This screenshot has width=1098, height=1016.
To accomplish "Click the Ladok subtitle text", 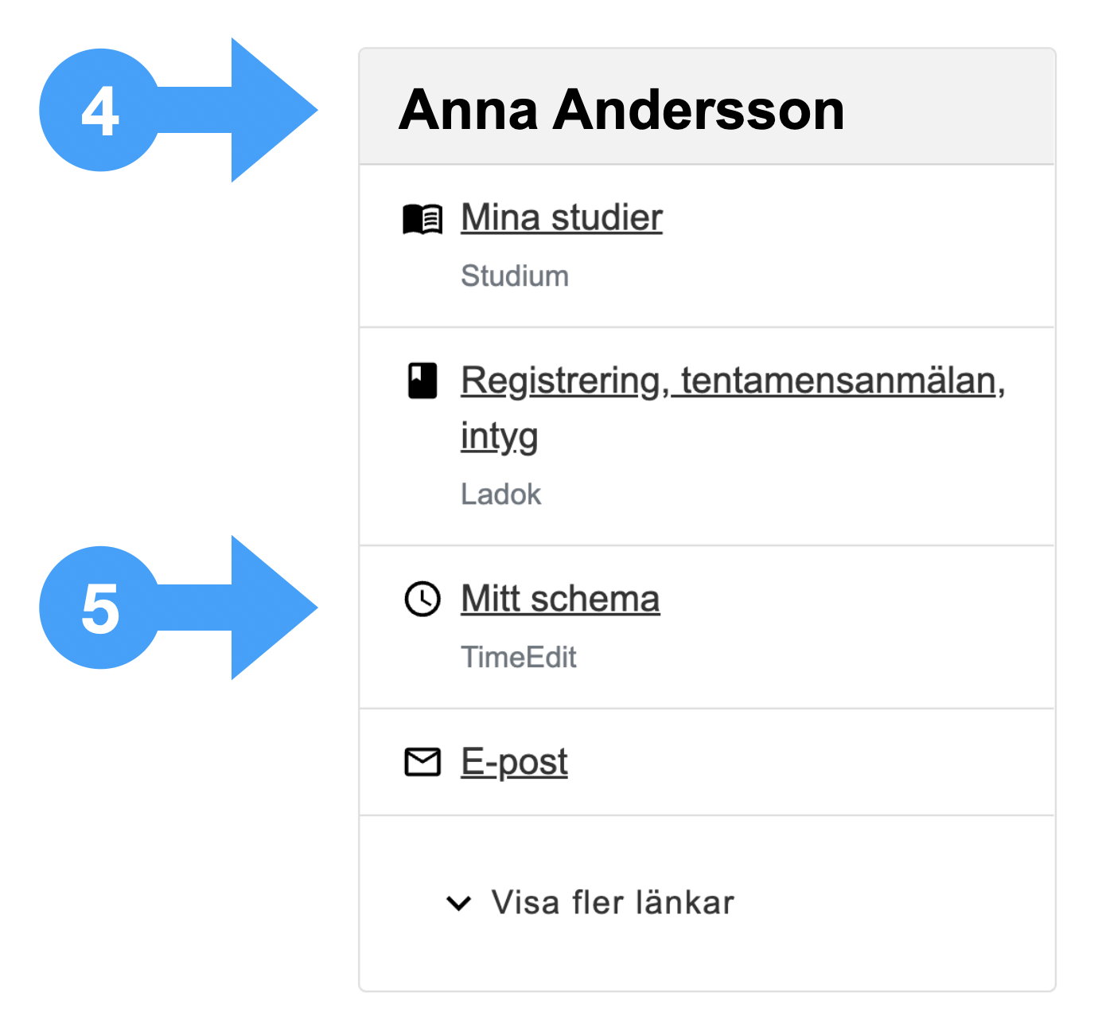I will coord(501,494).
